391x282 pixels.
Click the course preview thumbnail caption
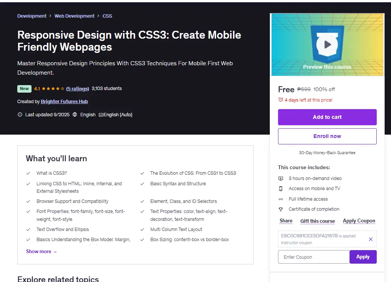click(327, 67)
